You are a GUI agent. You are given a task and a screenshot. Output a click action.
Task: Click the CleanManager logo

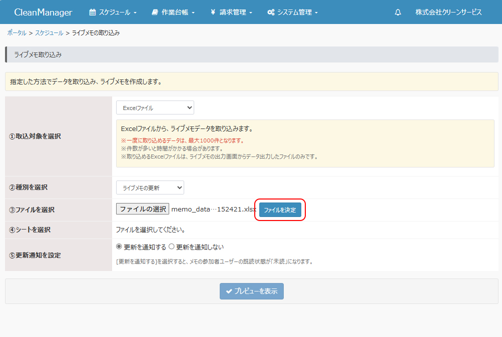click(x=43, y=12)
